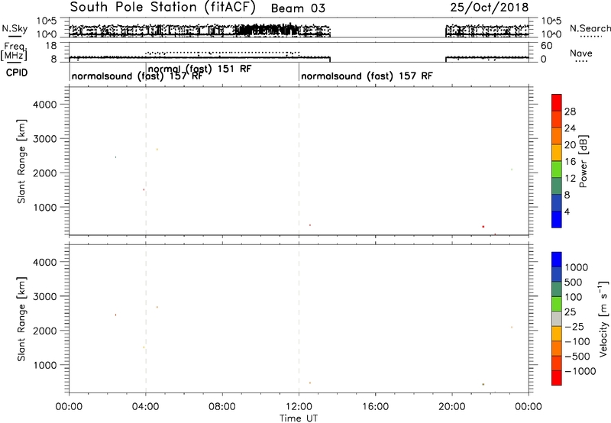Image resolution: width=611 pixels, height=423 pixels.
Task: Click the 12:00 dashed marker in velocity panel
Action: (x=299, y=318)
